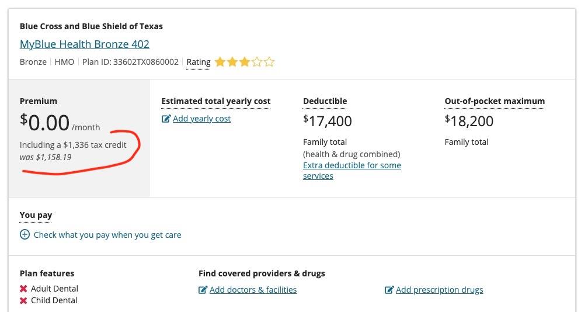Image resolution: width=581 pixels, height=312 pixels.
Task: Click the Add yearly cost link text
Action: tap(202, 119)
